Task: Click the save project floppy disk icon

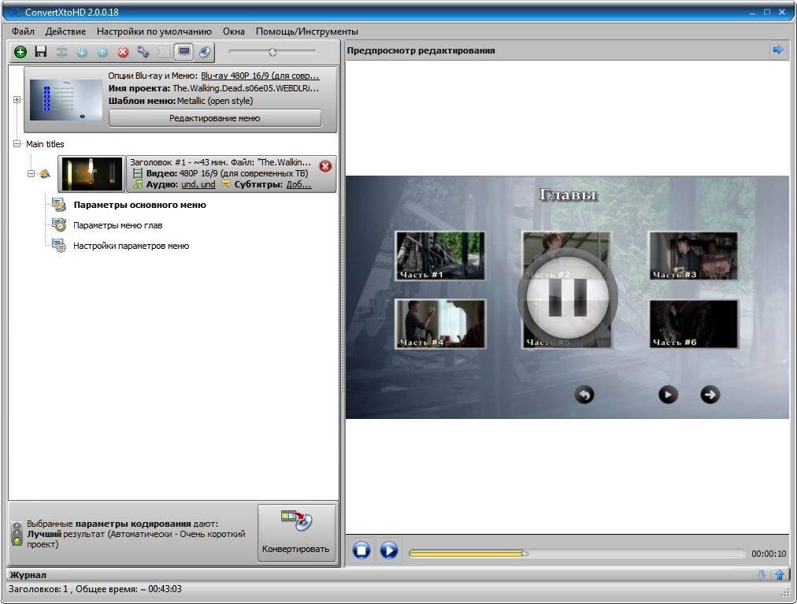Action: tap(41, 51)
